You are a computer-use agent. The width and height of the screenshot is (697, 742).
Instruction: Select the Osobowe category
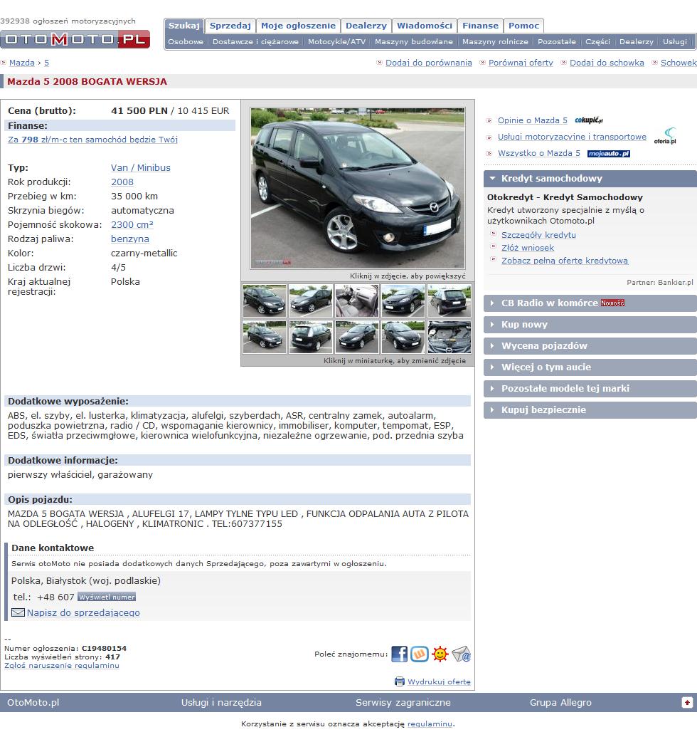[x=186, y=41]
